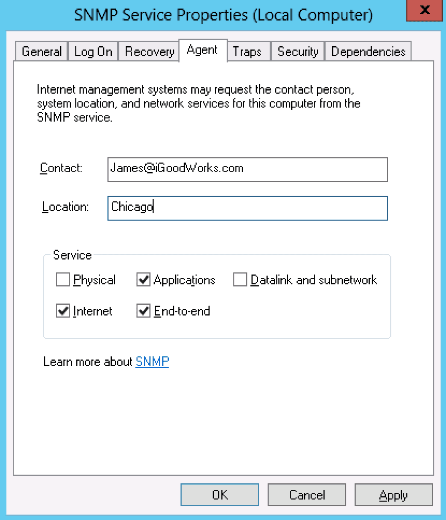446x520 pixels.
Task: Cancel the SNMP properties dialog
Action: (x=307, y=495)
